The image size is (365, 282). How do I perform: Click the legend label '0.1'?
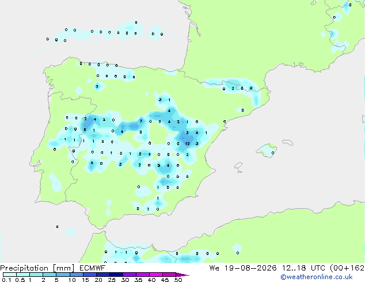[x=6, y=280]
